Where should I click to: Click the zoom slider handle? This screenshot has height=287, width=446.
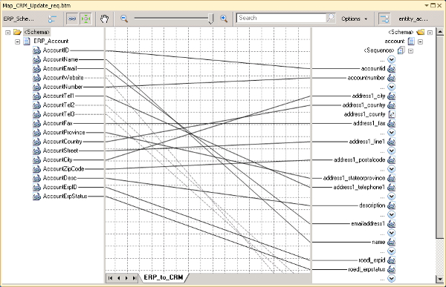pos(211,19)
